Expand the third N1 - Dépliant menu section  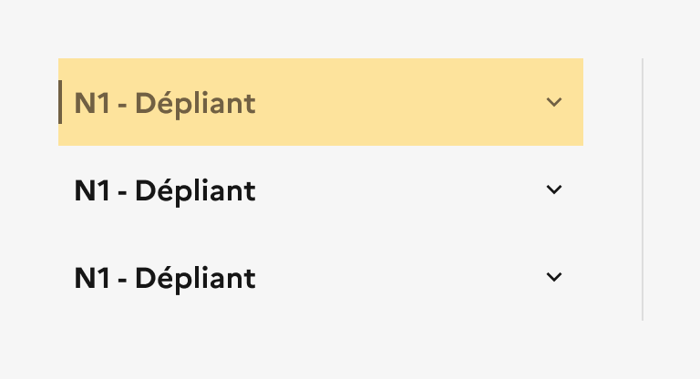point(321,277)
